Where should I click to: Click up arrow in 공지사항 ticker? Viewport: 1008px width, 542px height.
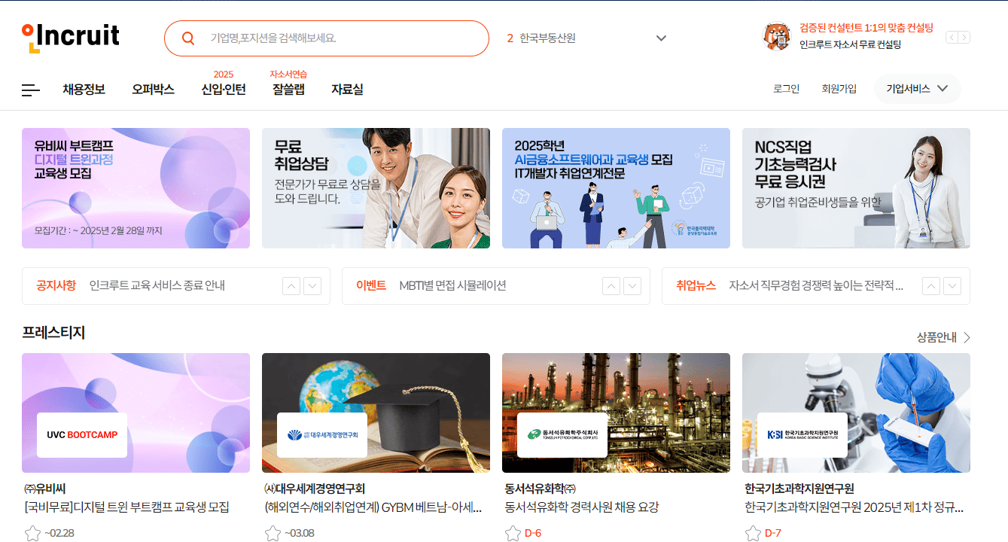click(x=291, y=286)
